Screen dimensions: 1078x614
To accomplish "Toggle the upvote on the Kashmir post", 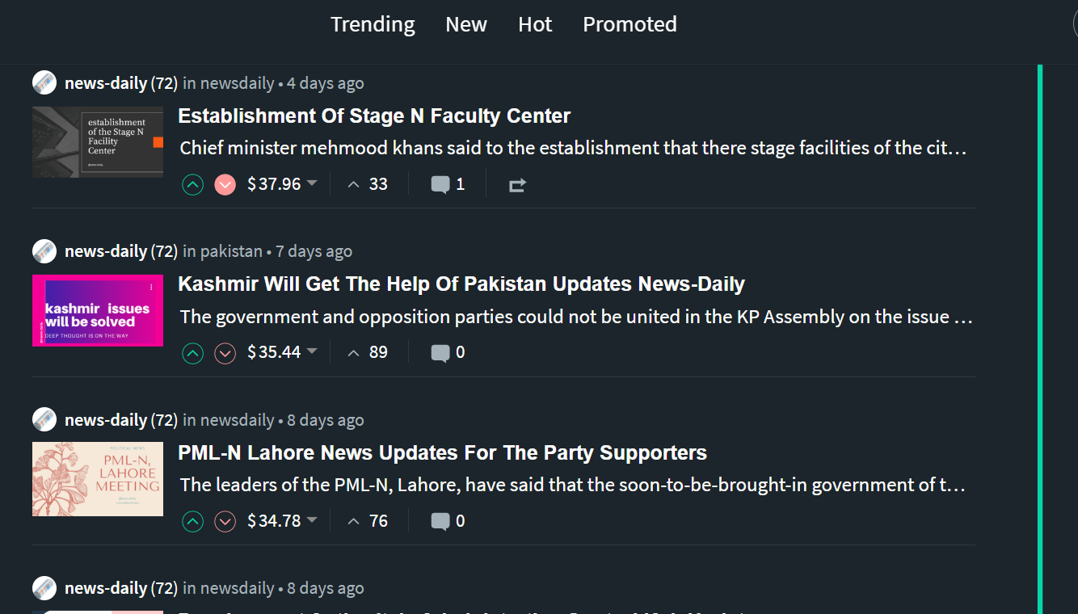I will pos(192,353).
